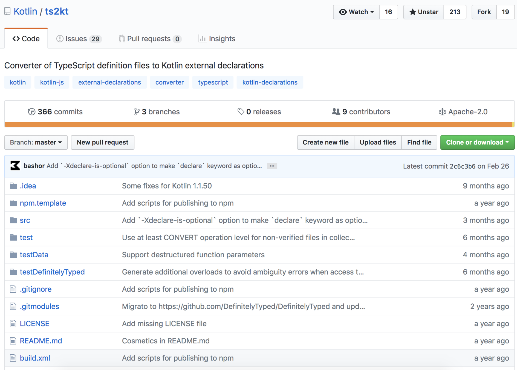This screenshot has height=370, width=517.
Task: Open the testDefinitelyTyped folder name
Action: [x=52, y=272]
